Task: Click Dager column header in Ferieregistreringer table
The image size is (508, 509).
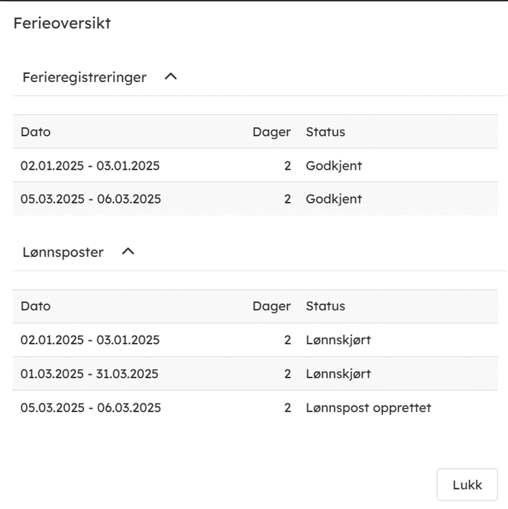Action: [x=271, y=131]
